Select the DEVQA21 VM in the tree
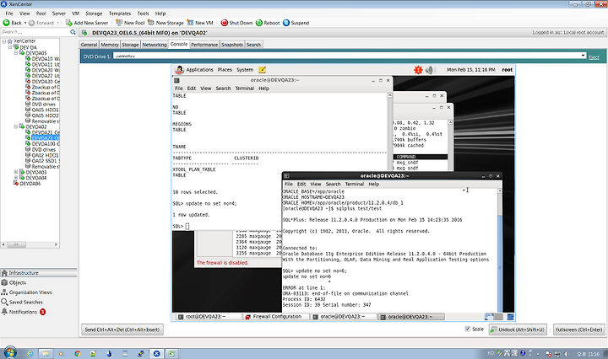The height and width of the screenshot is (359, 608). point(46,132)
